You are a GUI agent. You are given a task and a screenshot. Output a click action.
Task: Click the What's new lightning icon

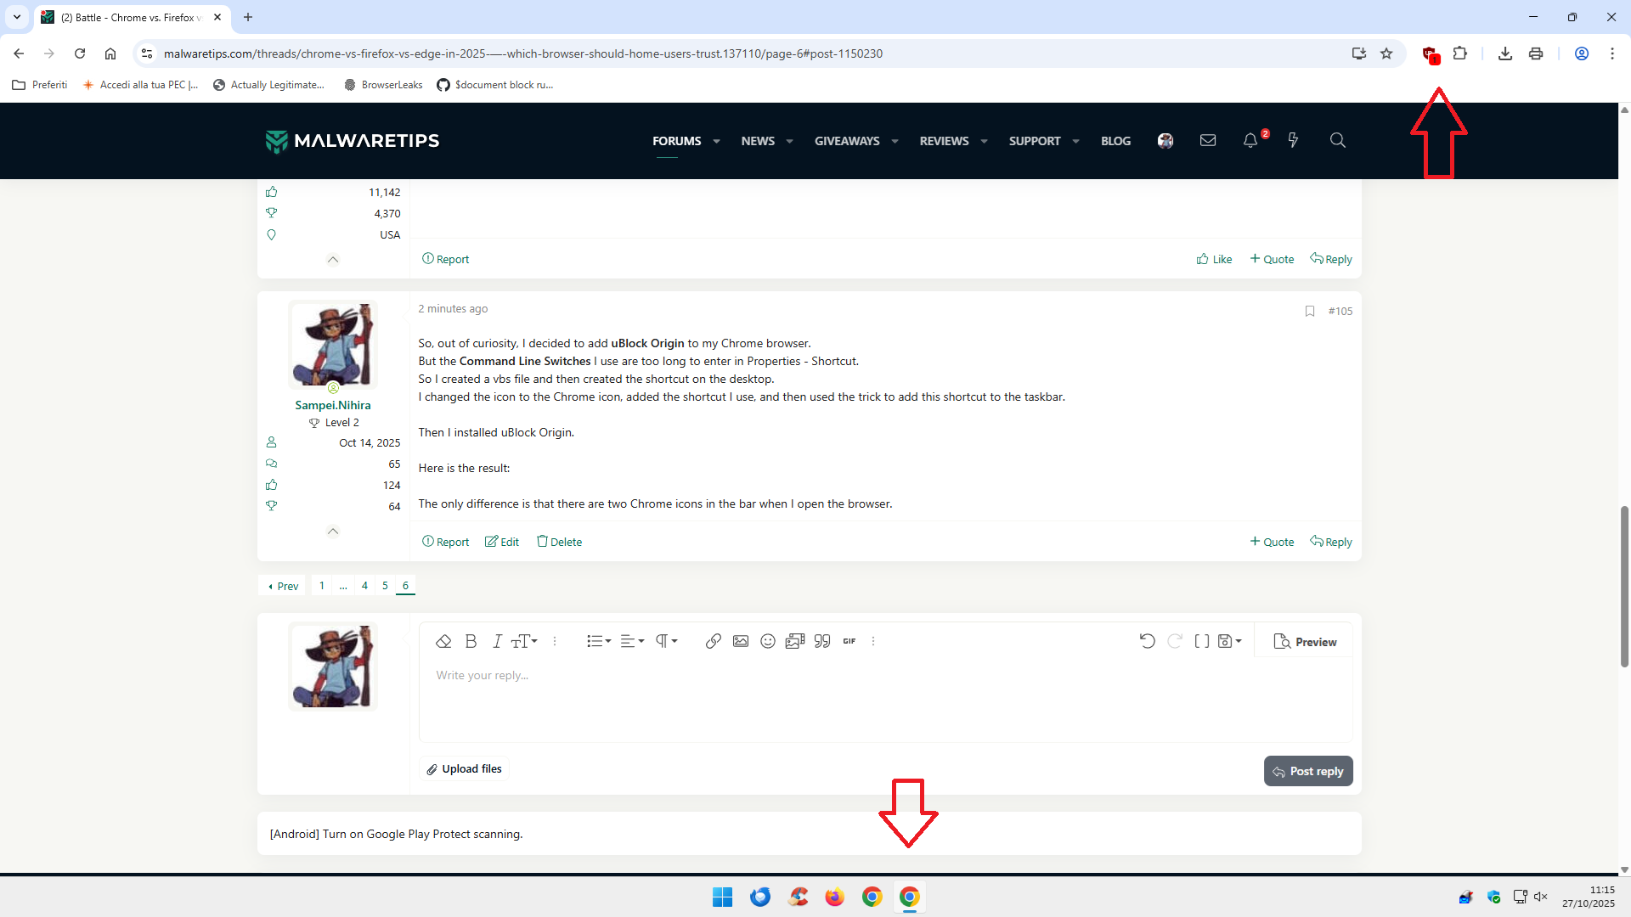[x=1293, y=140]
